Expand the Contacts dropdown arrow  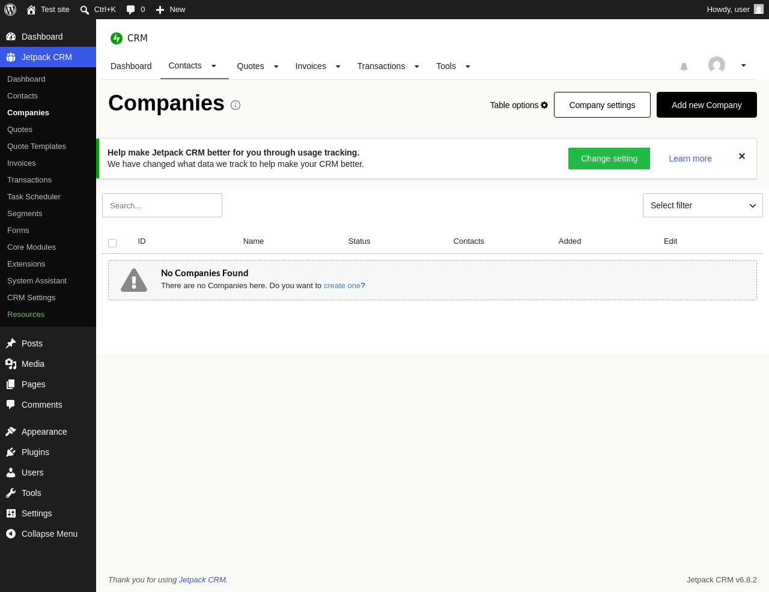click(213, 66)
